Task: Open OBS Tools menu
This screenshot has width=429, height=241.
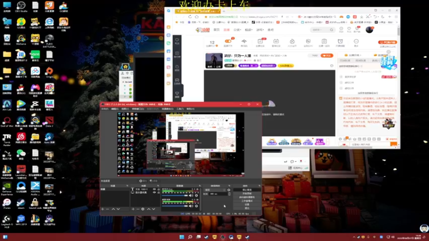Action: pyautogui.click(x=180, y=109)
